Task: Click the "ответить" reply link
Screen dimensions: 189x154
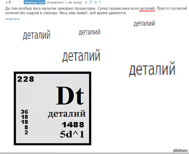Action: coord(12,19)
